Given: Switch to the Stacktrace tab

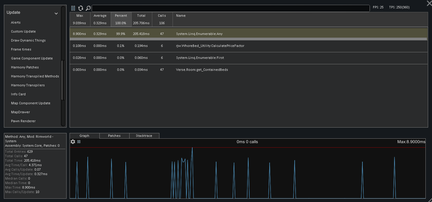Looking at the screenshot, I should pos(144,136).
